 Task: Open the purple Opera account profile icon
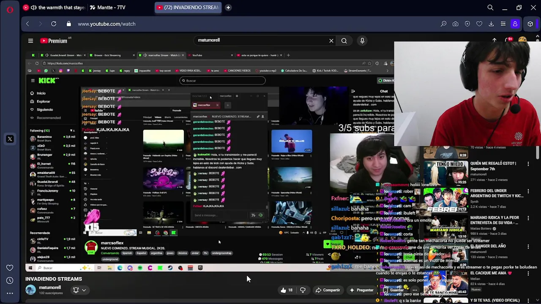click(515, 24)
